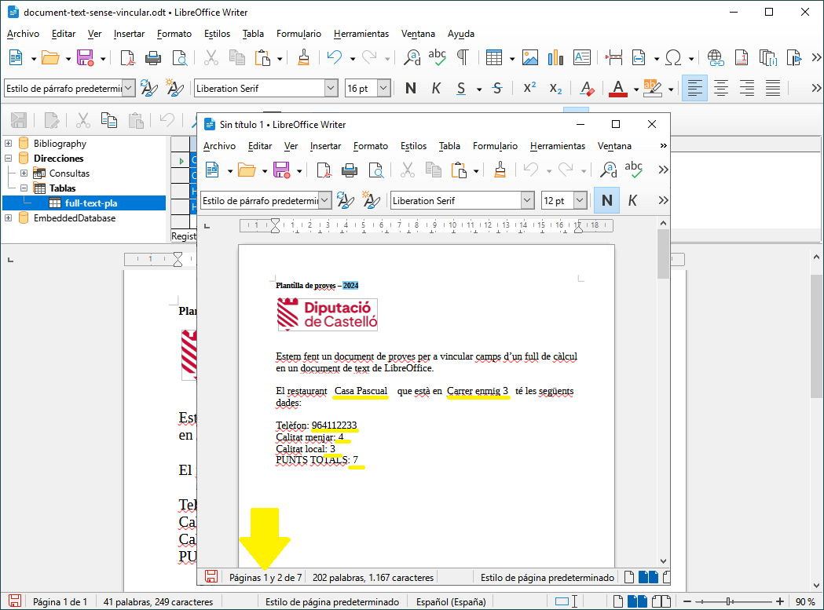Toggle formatting marks in main window toolbar
The image size is (824, 610).
(463, 57)
